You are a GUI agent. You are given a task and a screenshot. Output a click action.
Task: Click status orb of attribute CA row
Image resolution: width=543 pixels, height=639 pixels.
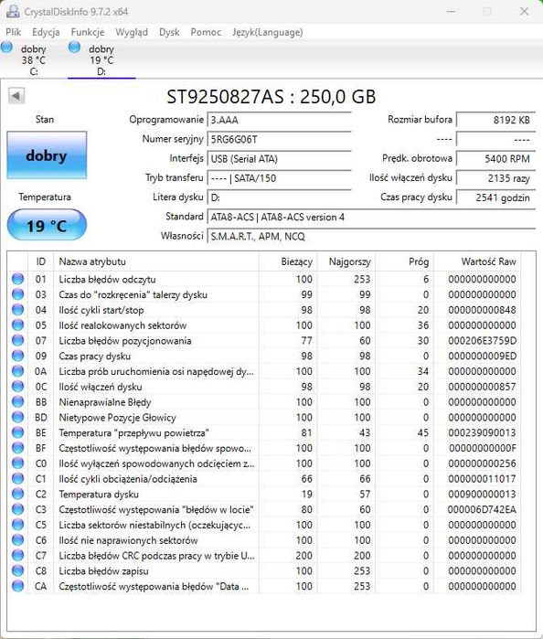[17, 586]
